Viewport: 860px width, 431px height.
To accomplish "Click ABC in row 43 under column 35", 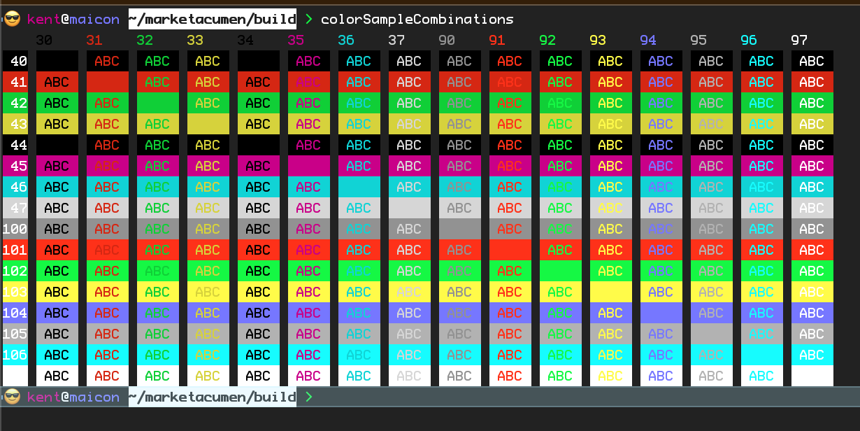I will tap(308, 124).
